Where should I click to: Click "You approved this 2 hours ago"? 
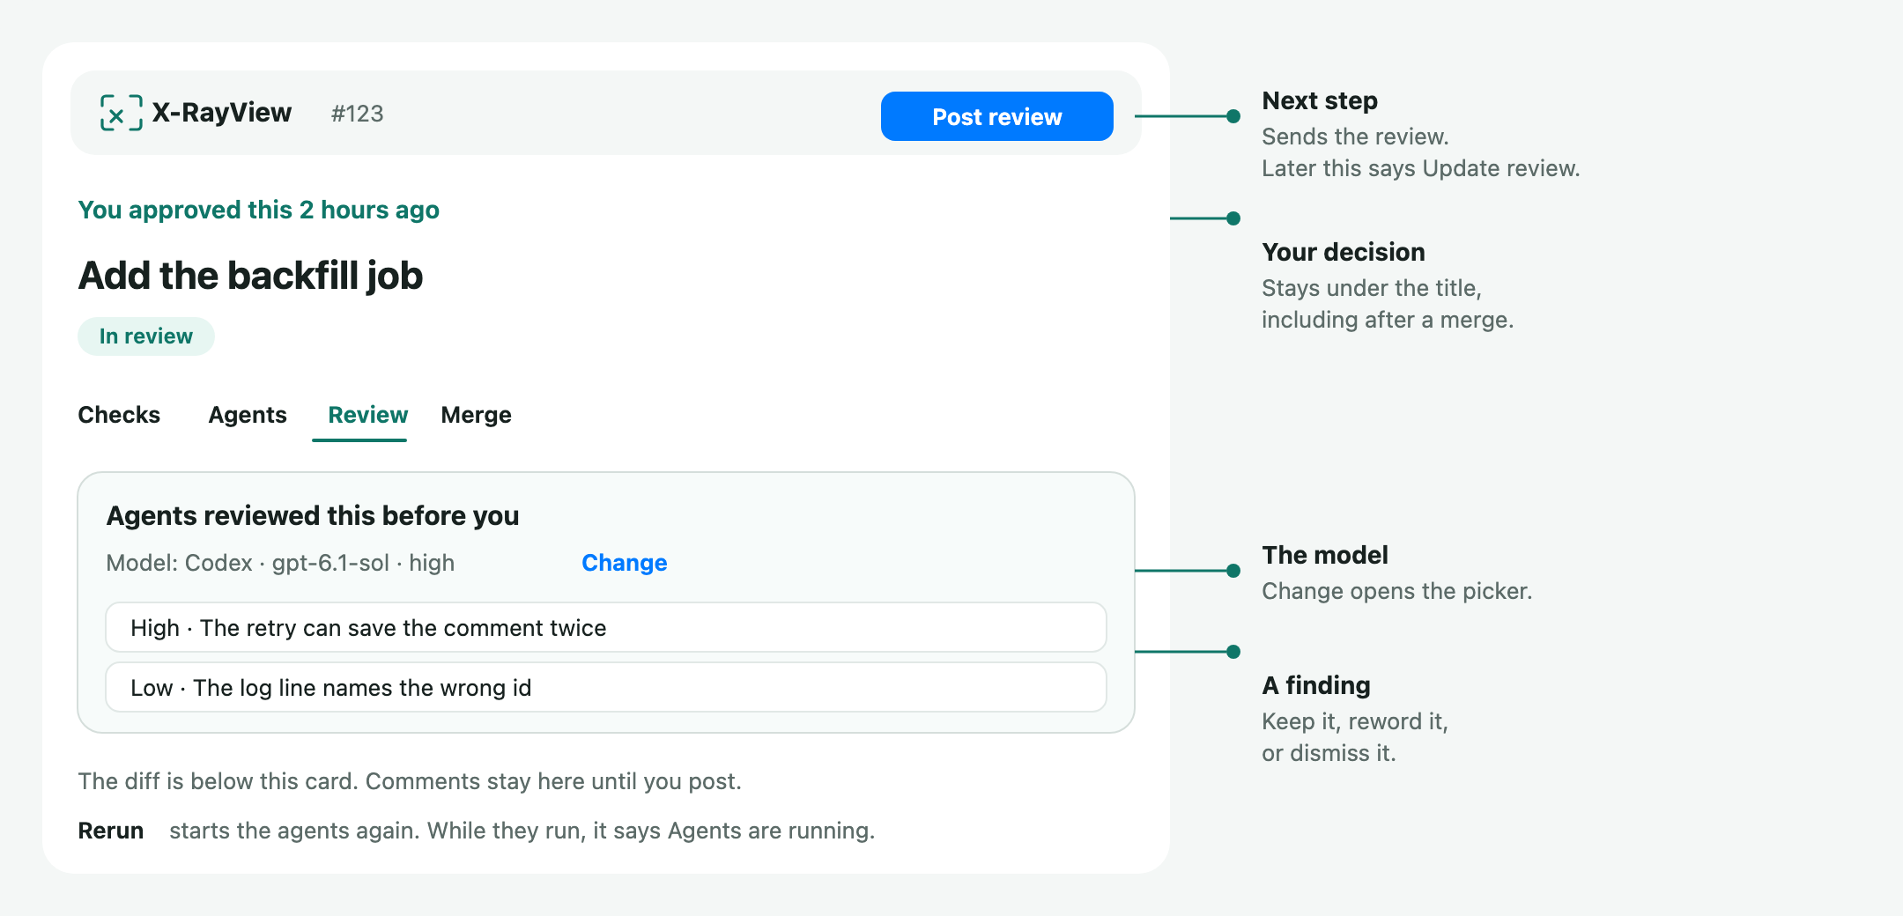coord(258,210)
